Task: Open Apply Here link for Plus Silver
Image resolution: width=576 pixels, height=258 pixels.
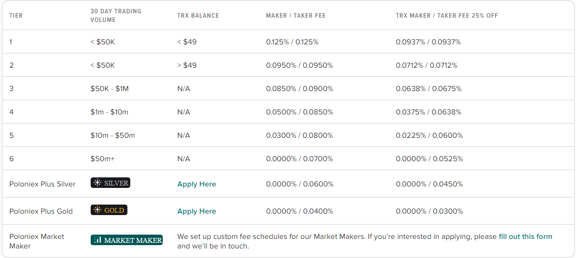Action: [x=197, y=184]
